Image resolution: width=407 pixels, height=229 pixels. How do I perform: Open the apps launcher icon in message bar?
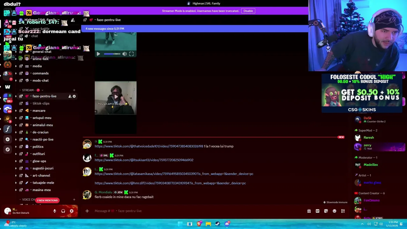[343, 211]
